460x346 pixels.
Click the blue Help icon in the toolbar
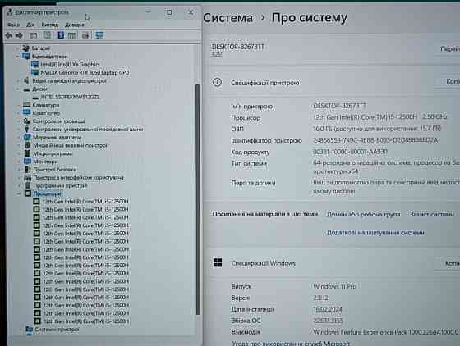click(61, 35)
